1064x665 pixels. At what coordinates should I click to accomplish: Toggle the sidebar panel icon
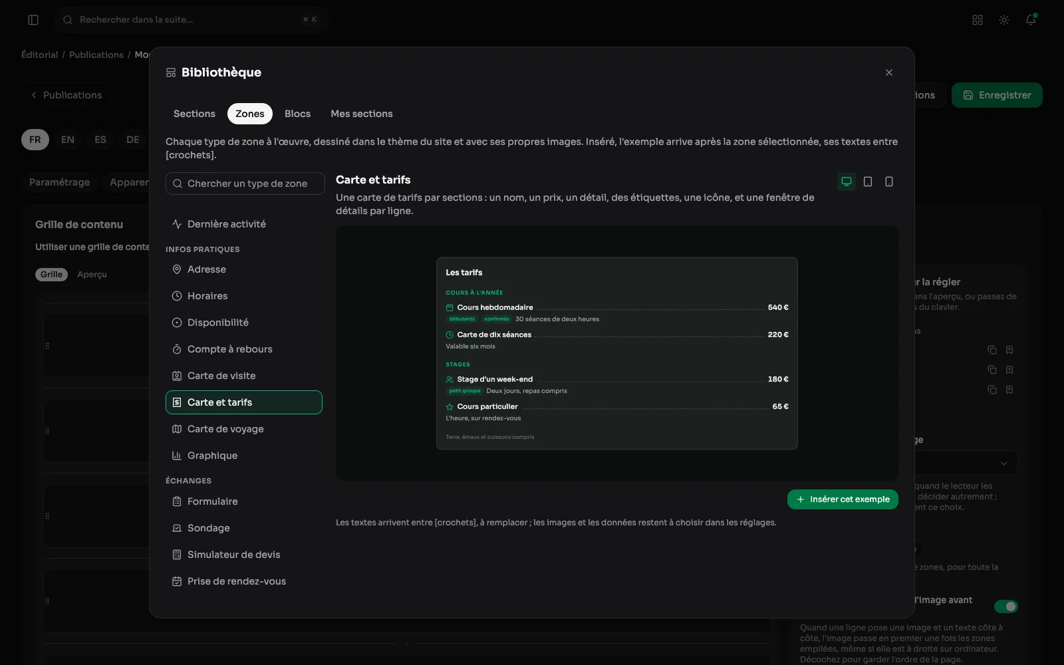[33, 20]
